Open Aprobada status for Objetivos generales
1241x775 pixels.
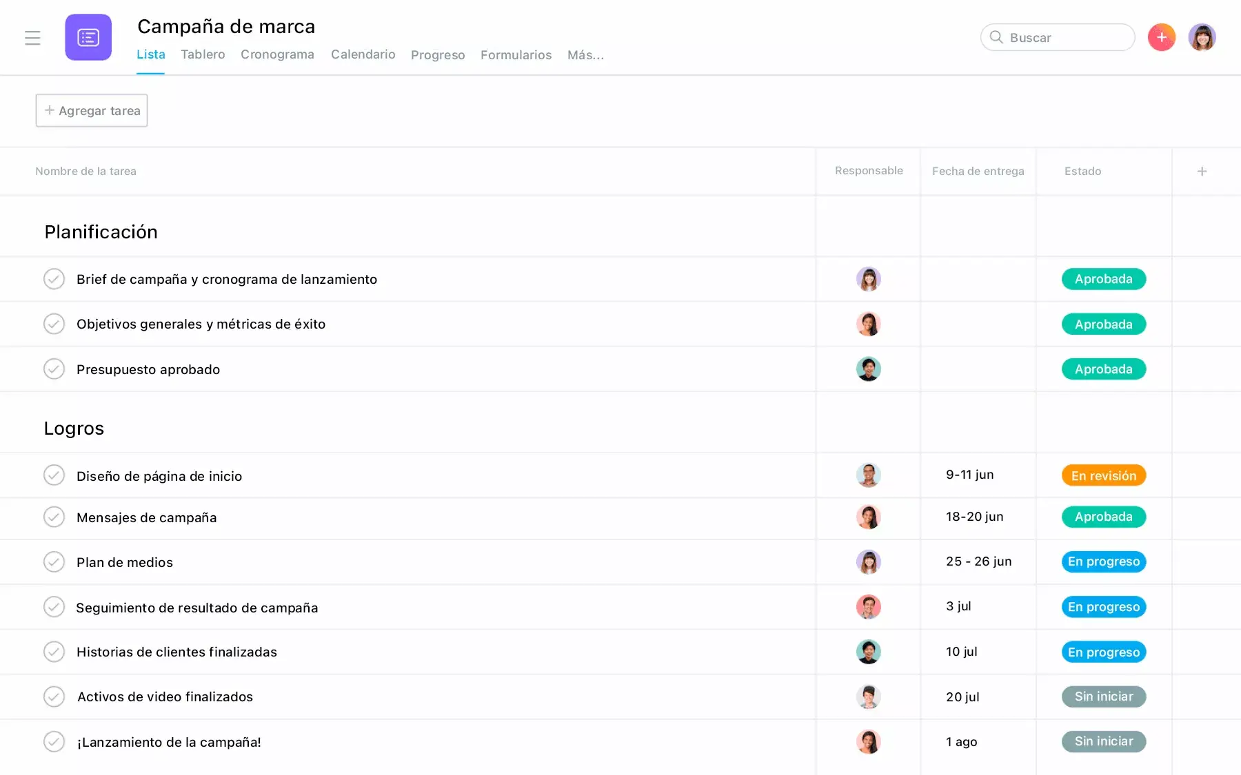(x=1104, y=324)
